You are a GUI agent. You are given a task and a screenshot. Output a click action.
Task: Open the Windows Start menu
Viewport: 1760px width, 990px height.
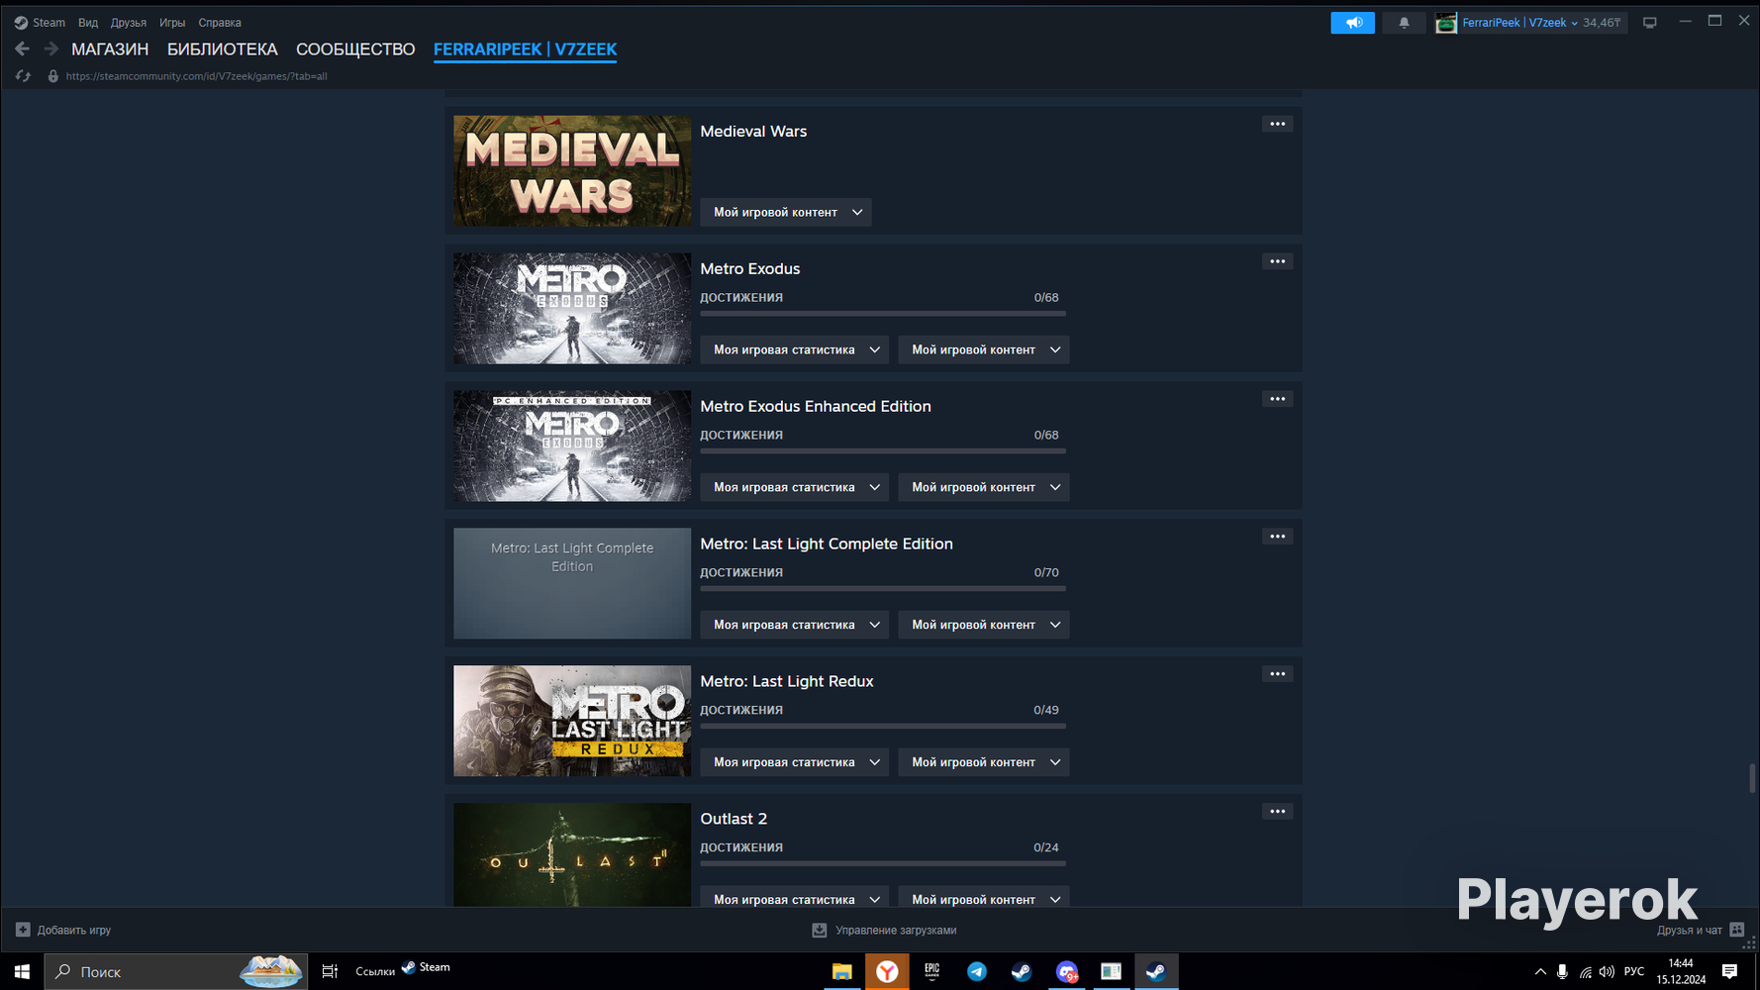pos(22,972)
